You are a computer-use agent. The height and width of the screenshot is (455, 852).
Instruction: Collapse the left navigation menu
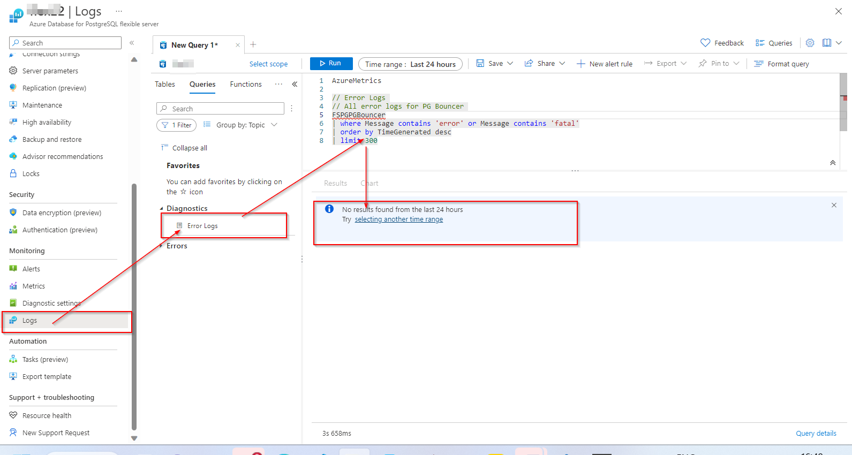(x=132, y=43)
